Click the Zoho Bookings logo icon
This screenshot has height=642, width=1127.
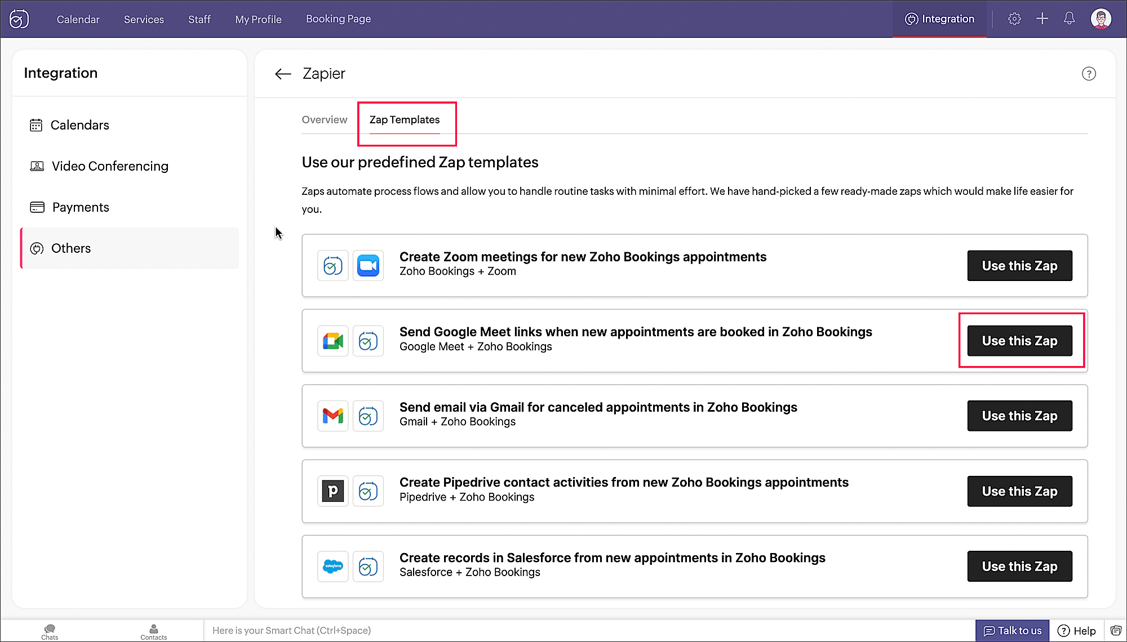(19, 19)
